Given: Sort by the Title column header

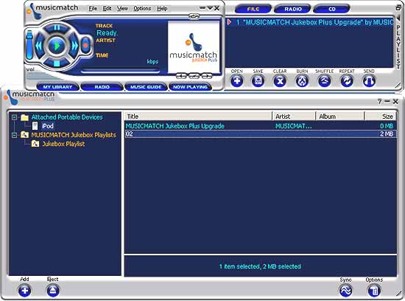Looking at the screenshot, I should tap(198, 117).
